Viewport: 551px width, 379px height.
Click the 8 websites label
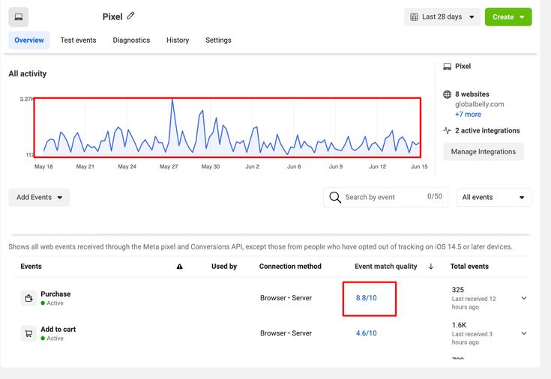[x=472, y=94]
